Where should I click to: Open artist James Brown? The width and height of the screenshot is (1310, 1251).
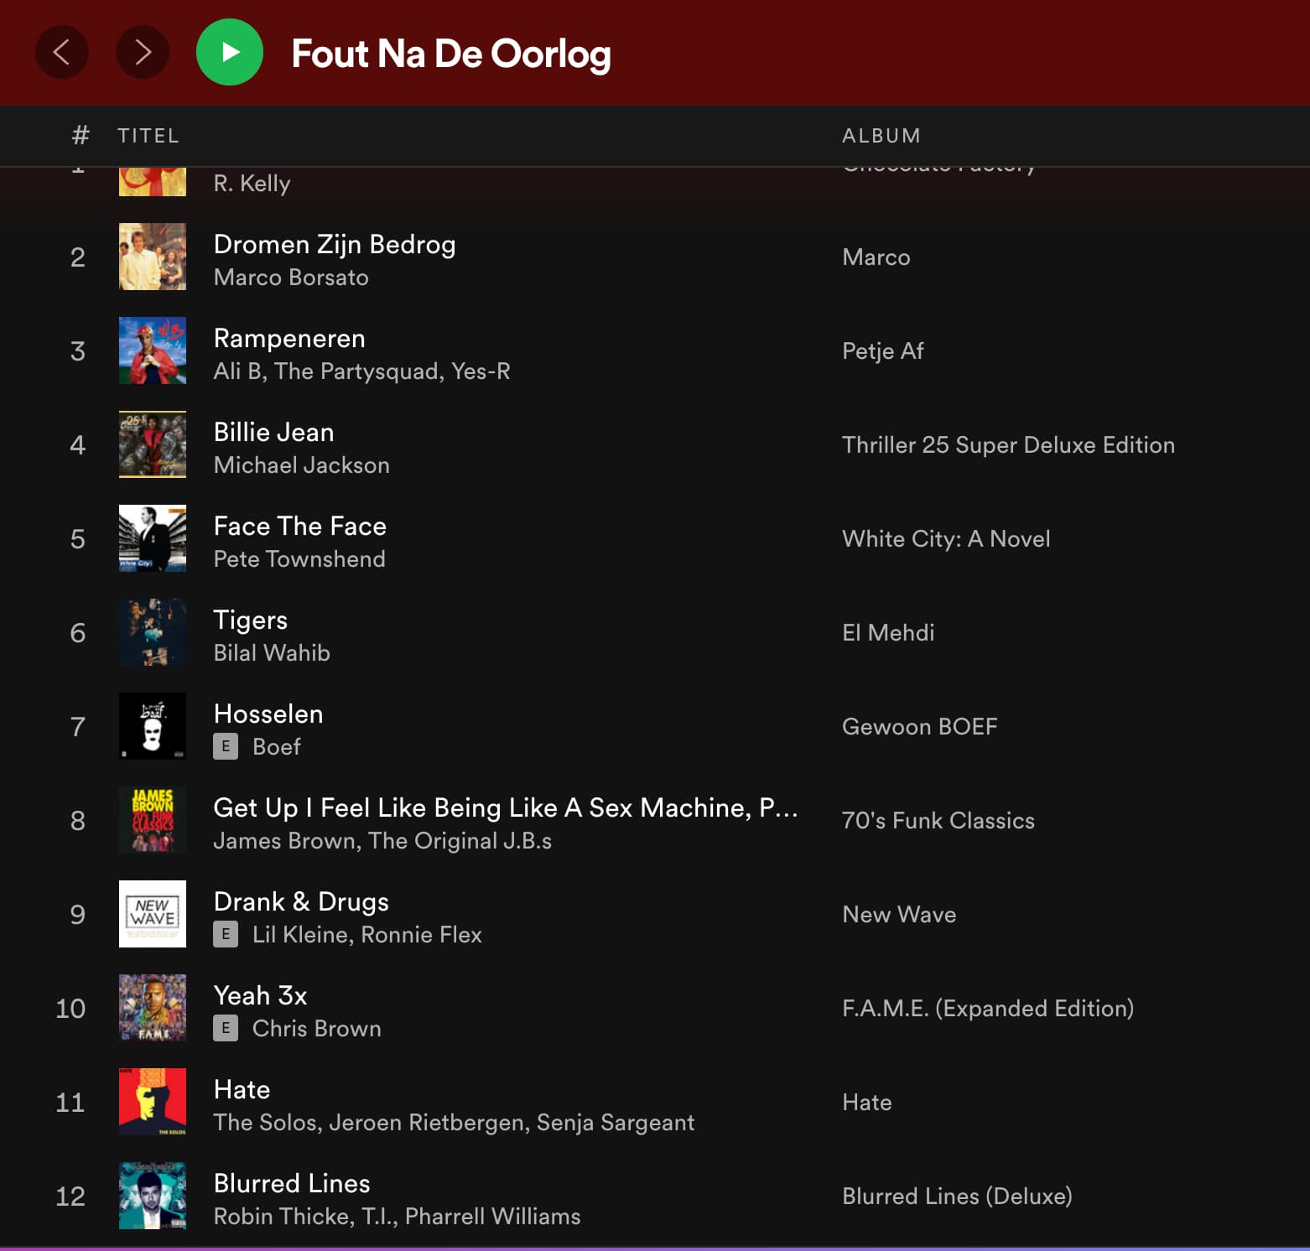pyautogui.click(x=283, y=841)
